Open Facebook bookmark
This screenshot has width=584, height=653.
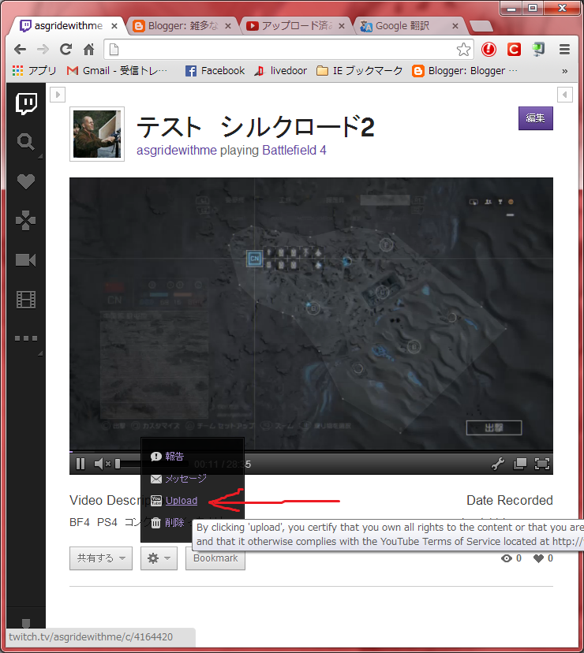pyautogui.click(x=215, y=71)
